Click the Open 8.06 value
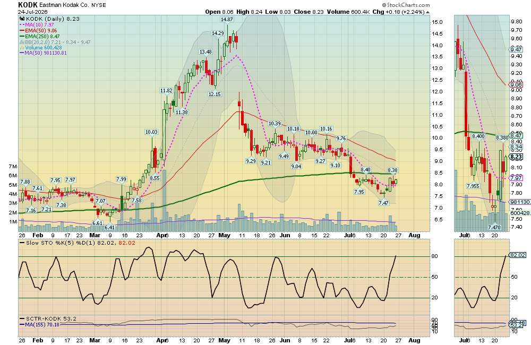 click(x=219, y=12)
